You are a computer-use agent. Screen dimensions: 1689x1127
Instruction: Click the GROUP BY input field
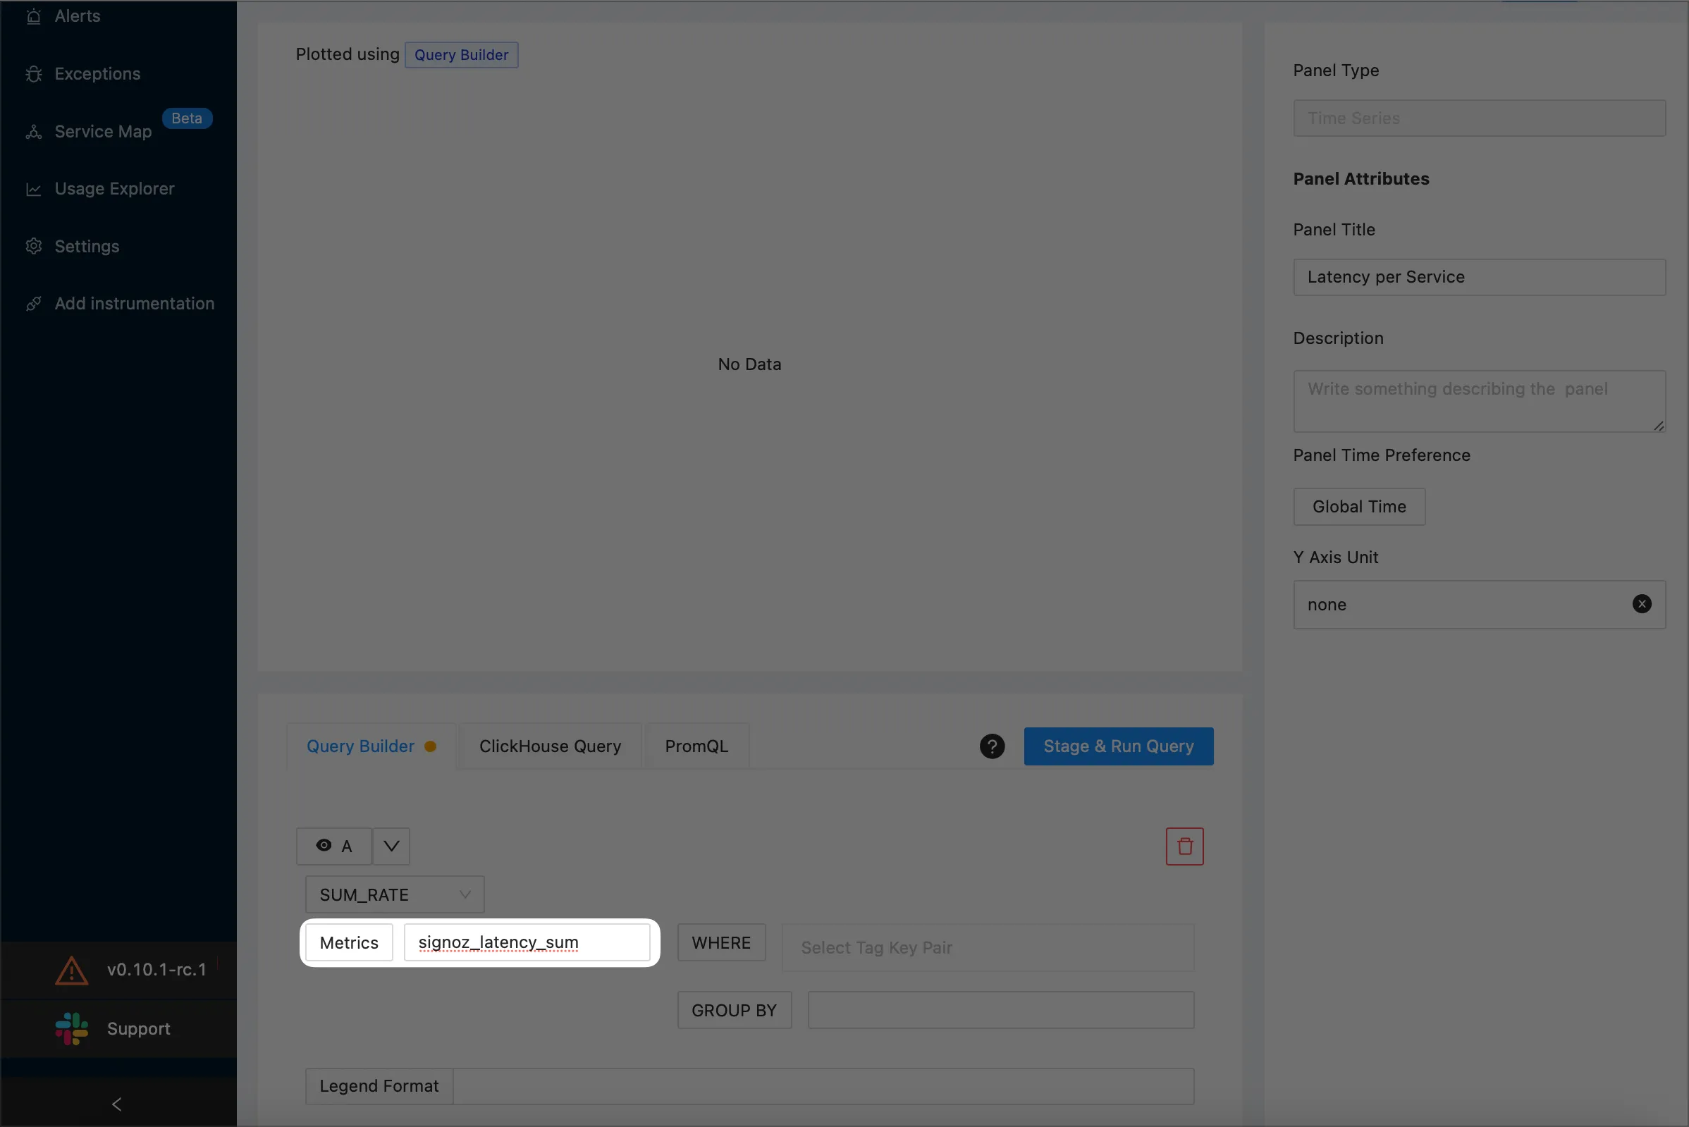1001,1010
